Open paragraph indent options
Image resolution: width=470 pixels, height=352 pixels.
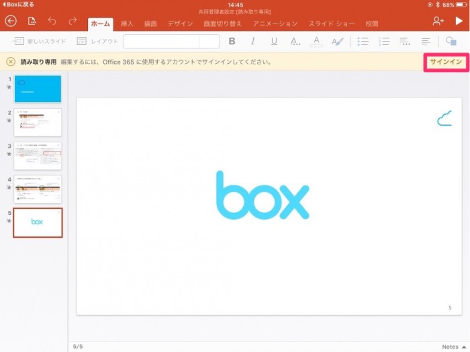click(x=405, y=42)
